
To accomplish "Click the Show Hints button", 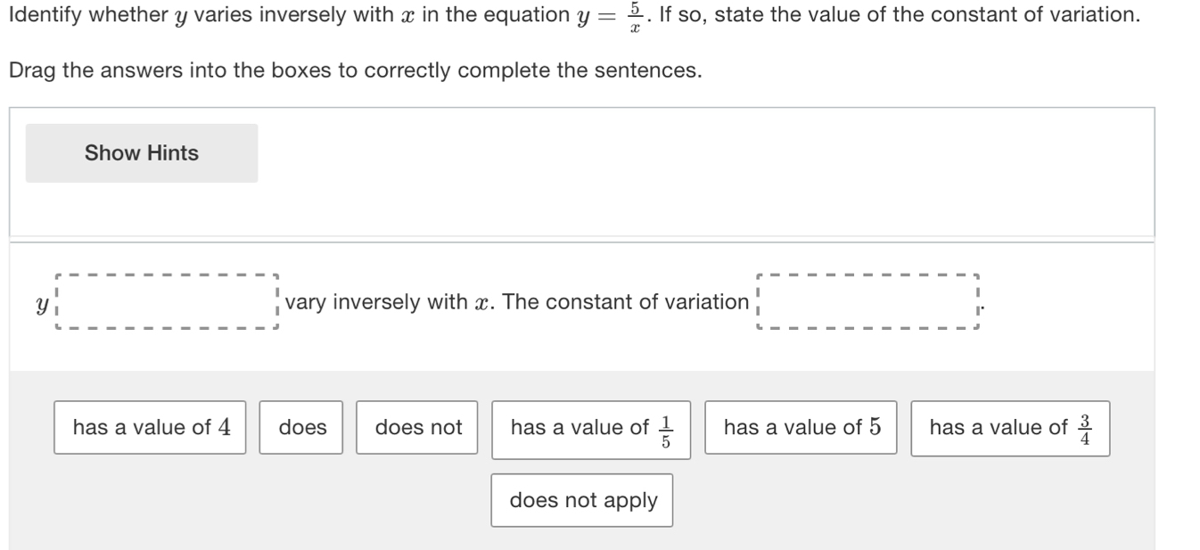I will (142, 153).
